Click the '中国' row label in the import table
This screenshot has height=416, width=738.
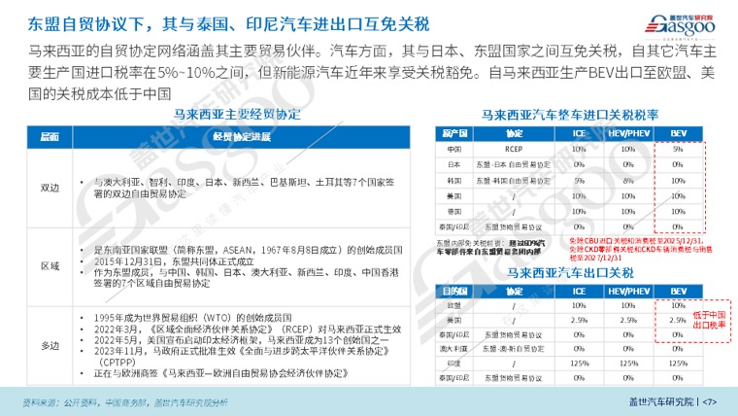(x=454, y=150)
